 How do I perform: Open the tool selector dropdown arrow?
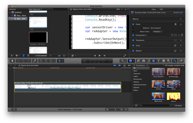(63, 61)
